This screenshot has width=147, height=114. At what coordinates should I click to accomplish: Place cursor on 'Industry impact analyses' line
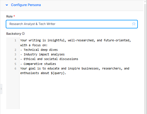click(x=42, y=54)
